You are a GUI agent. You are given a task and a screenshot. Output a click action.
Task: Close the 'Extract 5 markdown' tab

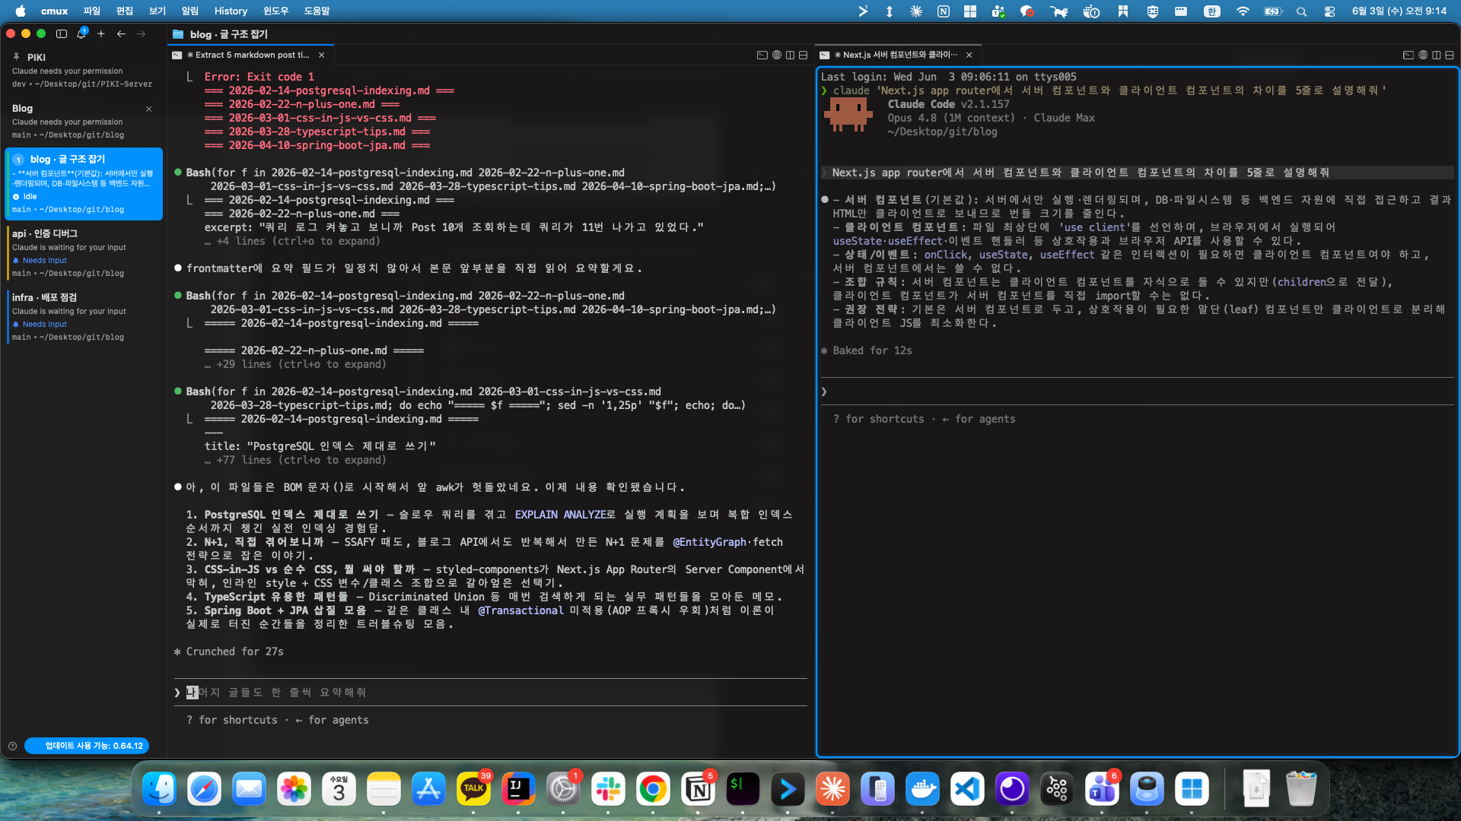click(x=322, y=55)
